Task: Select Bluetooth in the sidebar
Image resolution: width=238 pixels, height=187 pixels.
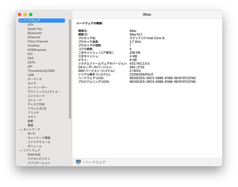Action: pyautogui.click(x=35, y=33)
